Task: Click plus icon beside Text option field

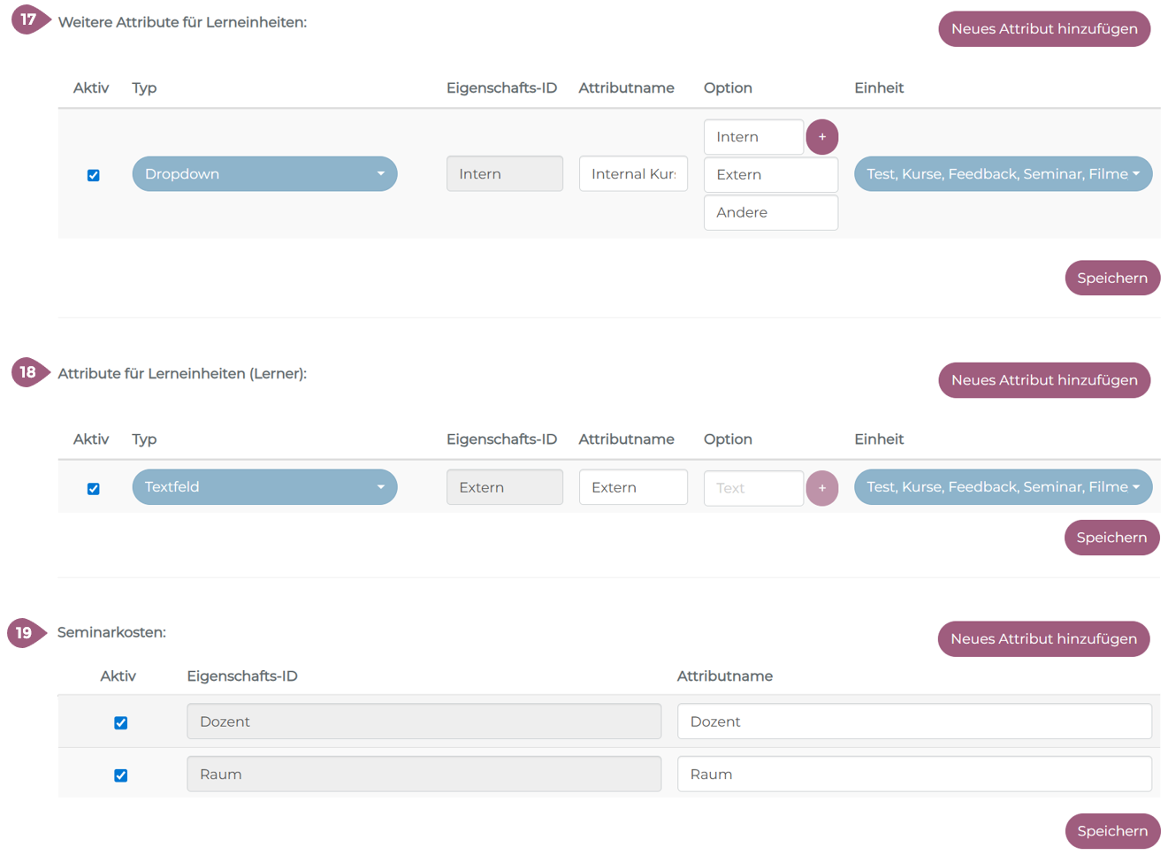Action: coord(821,488)
